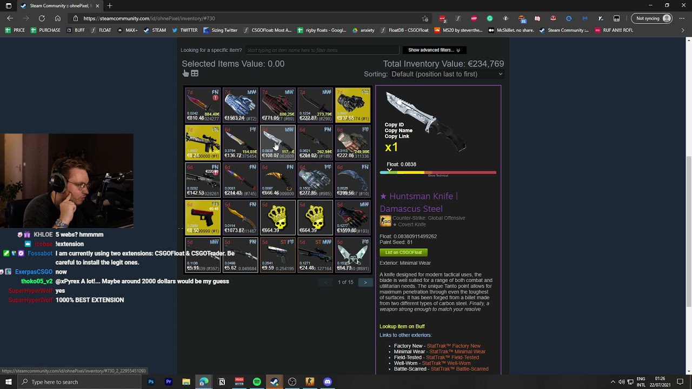The height and width of the screenshot is (389, 692).
Task: Select the red gloves priced €771.05
Action: pos(278,105)
